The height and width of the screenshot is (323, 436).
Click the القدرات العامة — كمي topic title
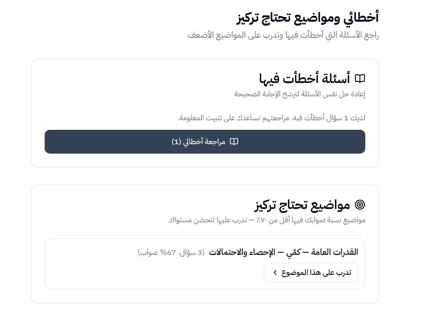pos(324,252)
